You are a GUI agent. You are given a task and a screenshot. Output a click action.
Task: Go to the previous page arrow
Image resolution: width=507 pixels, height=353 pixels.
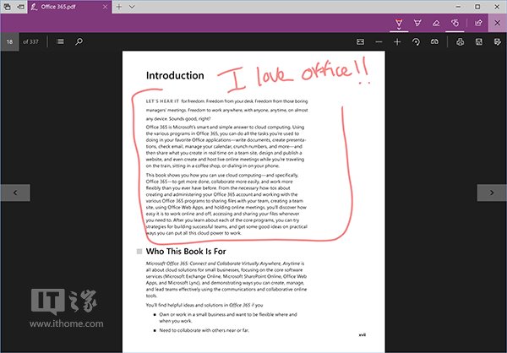click(15, 193)
